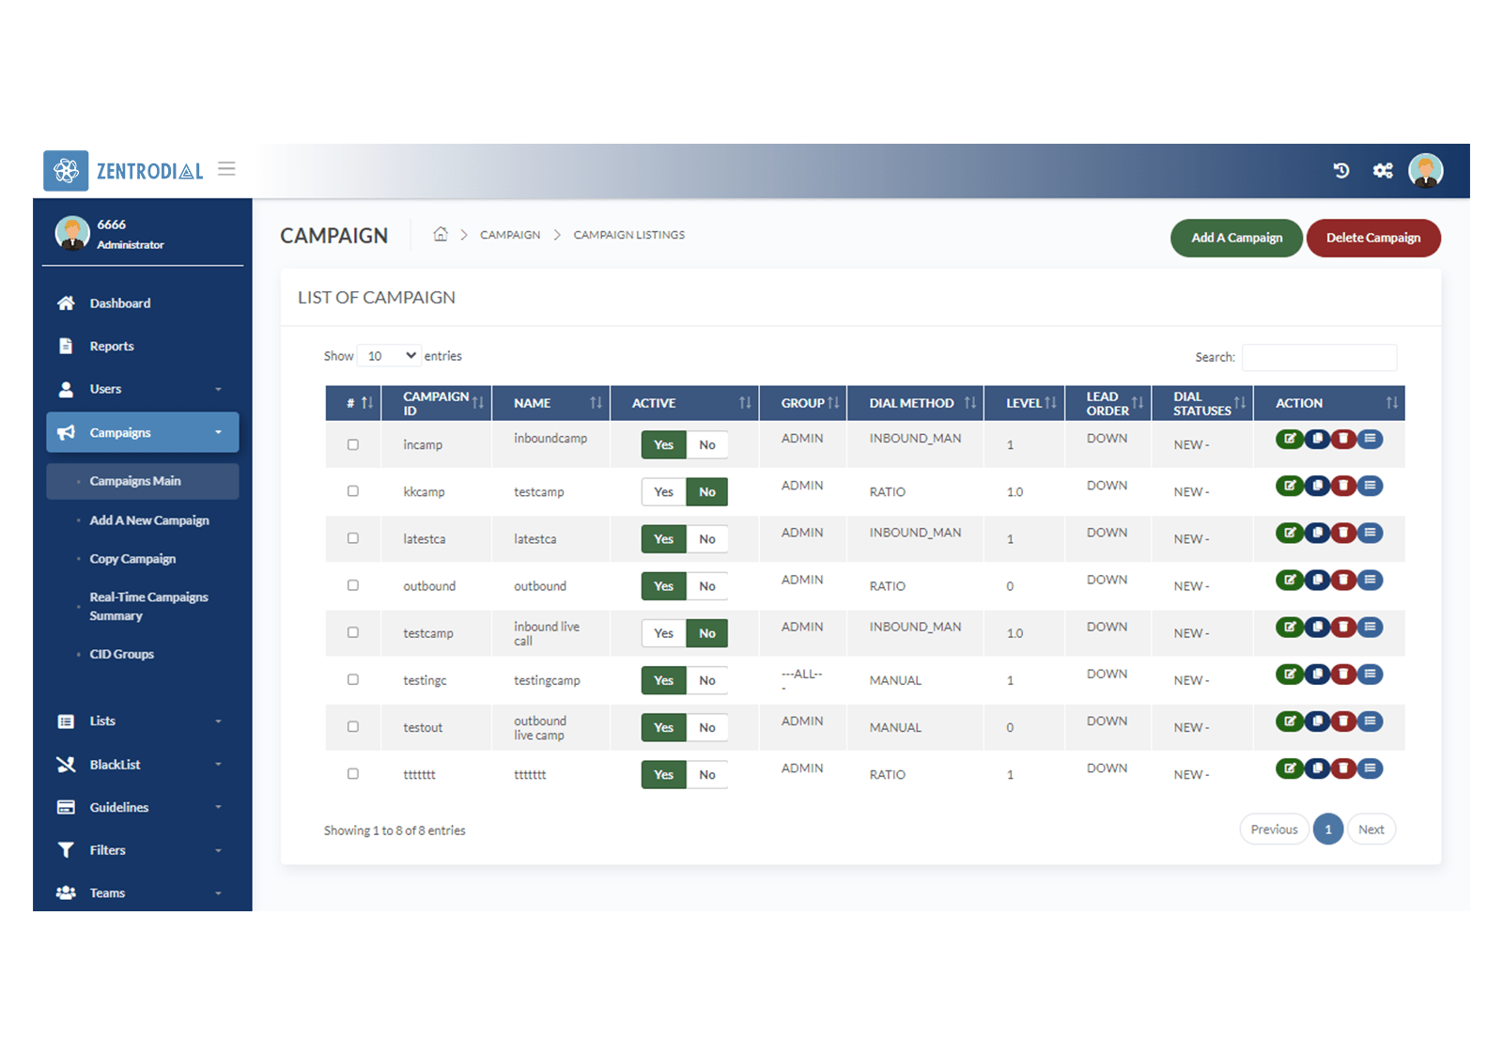Expand the Users sidebar menu
The image size is (1503, 1055).
click(x=141, y=389)
